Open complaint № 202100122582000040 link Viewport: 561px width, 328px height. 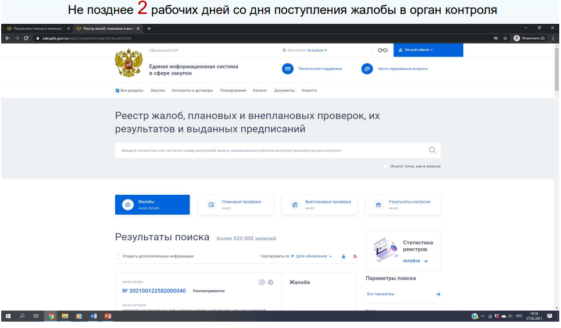154,291
